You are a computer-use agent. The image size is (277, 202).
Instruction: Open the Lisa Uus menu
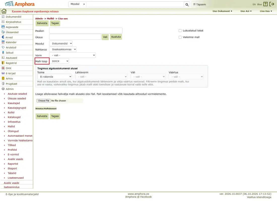point(266,11)
